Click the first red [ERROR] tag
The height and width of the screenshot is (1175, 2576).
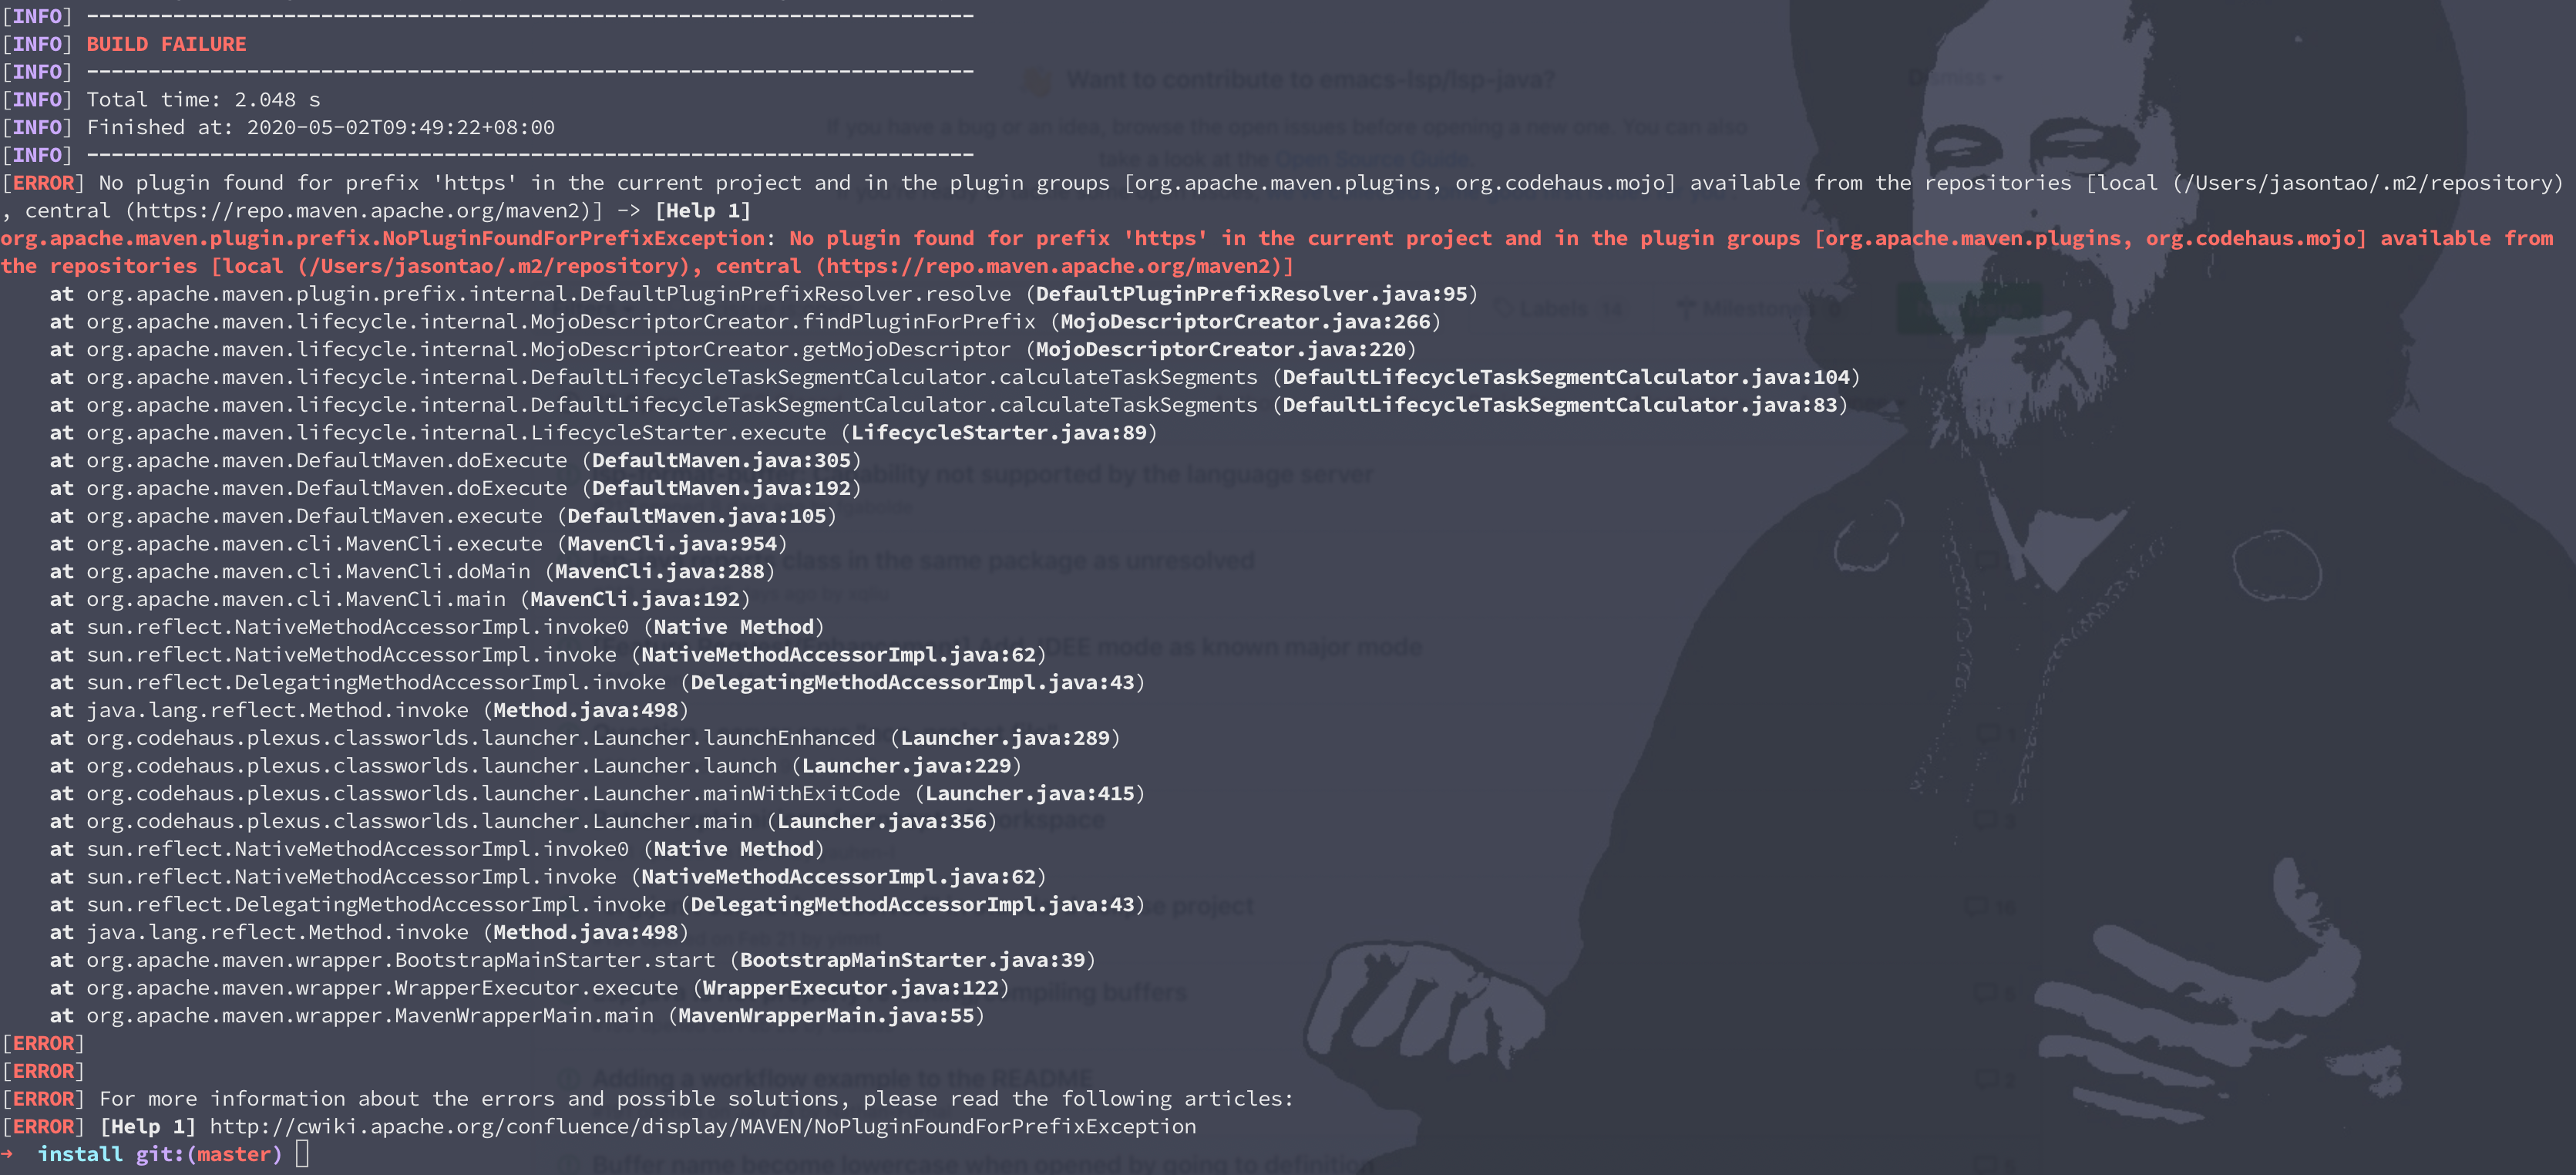(x=43, y=183)
